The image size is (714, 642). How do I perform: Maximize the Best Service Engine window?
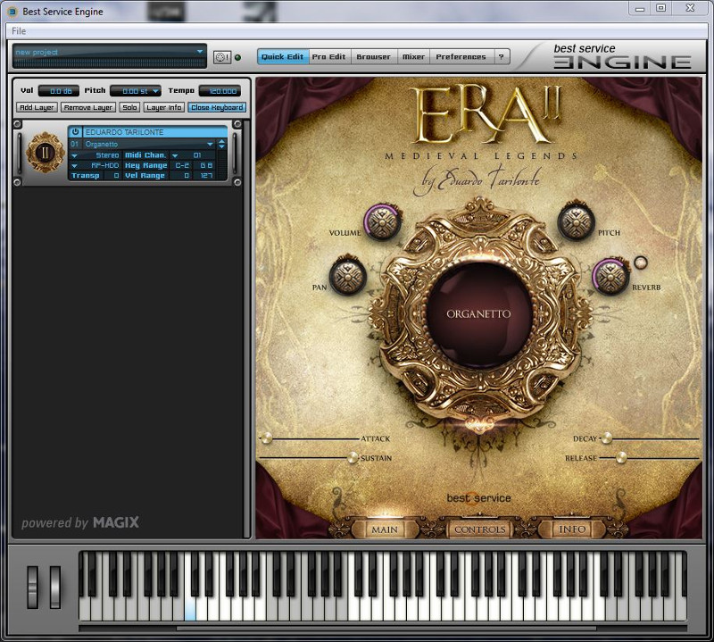[x=661, y=8]
